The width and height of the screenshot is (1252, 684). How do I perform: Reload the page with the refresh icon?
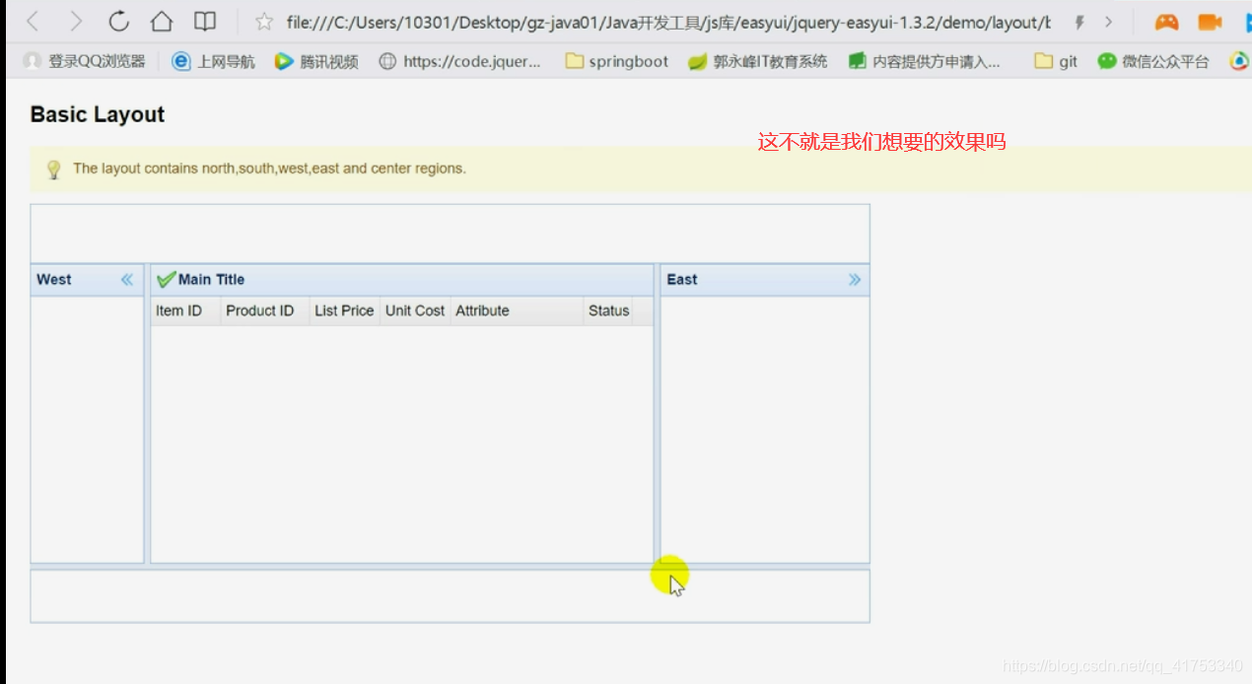[118, 21]
